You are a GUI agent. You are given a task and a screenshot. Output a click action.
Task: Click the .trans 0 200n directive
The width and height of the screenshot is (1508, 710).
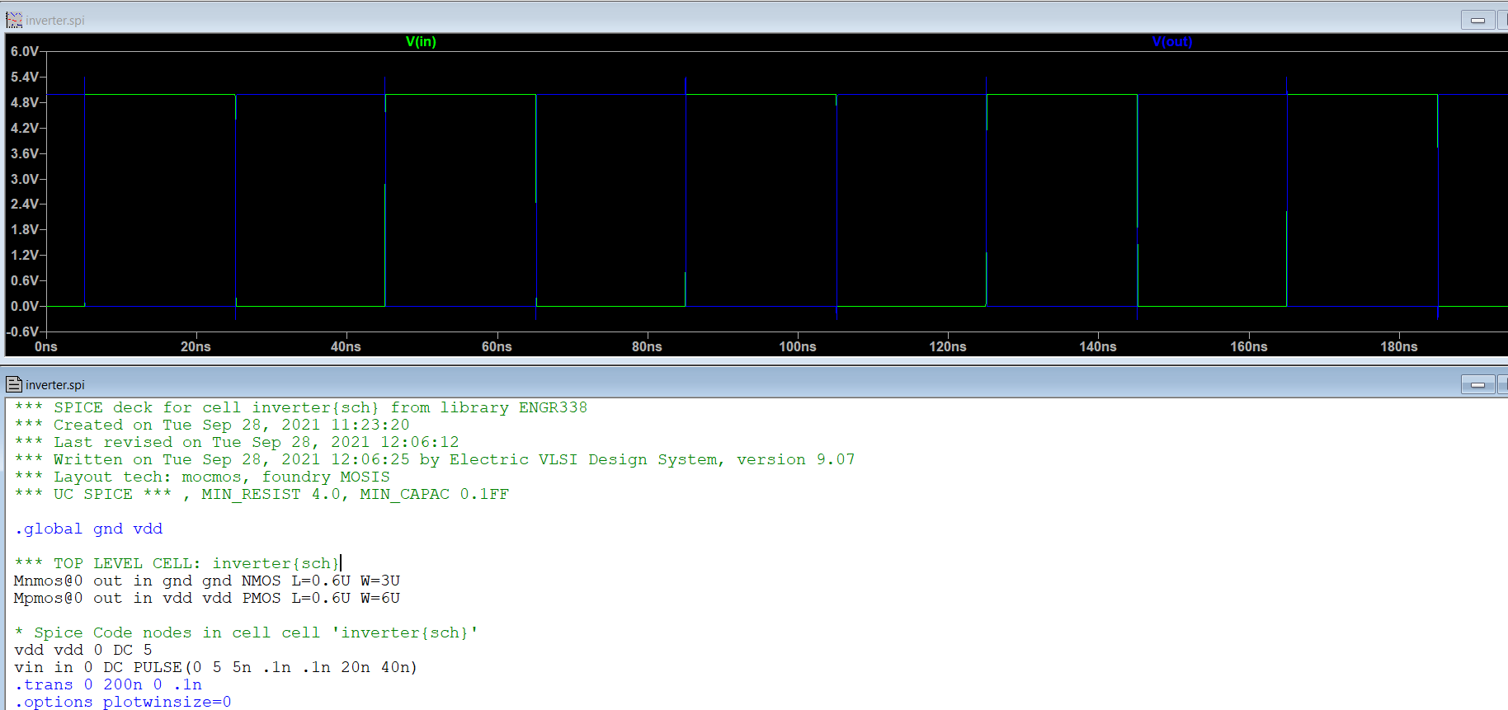pos(108,684)
